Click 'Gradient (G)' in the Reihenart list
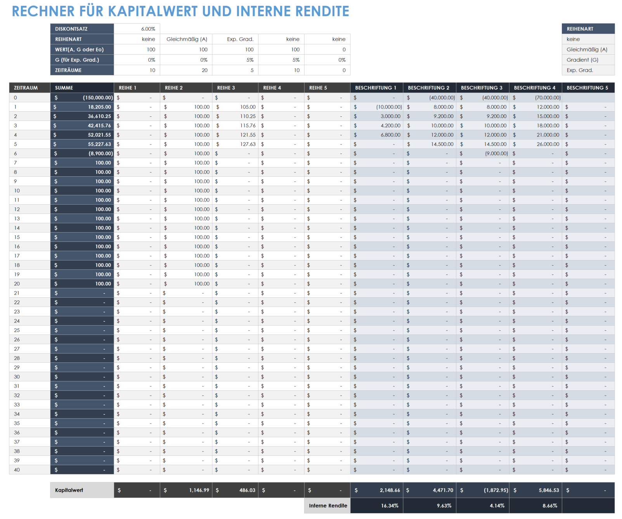 click(x=588, y=60)
